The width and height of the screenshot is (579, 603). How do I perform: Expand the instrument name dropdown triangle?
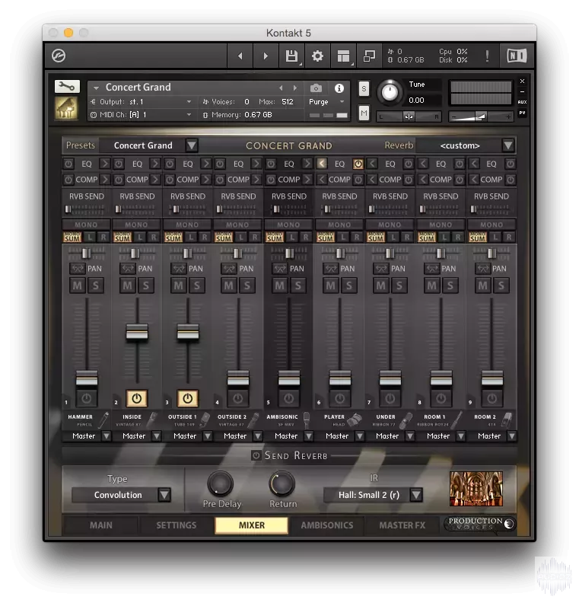tap(96, 88)
